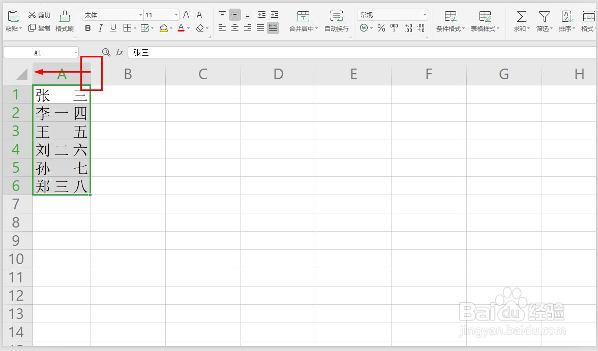Align text left
Screen dimensions: 598x351
pyautogui.click(x=222, y=28)
